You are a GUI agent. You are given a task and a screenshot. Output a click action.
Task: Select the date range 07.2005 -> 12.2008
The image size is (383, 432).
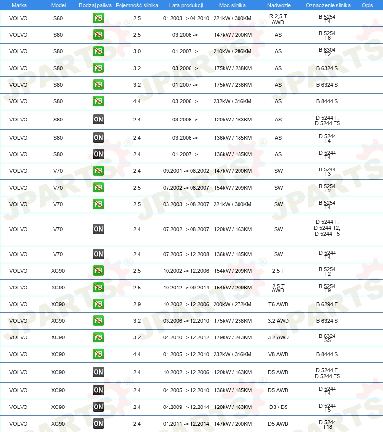click(186, 254)
